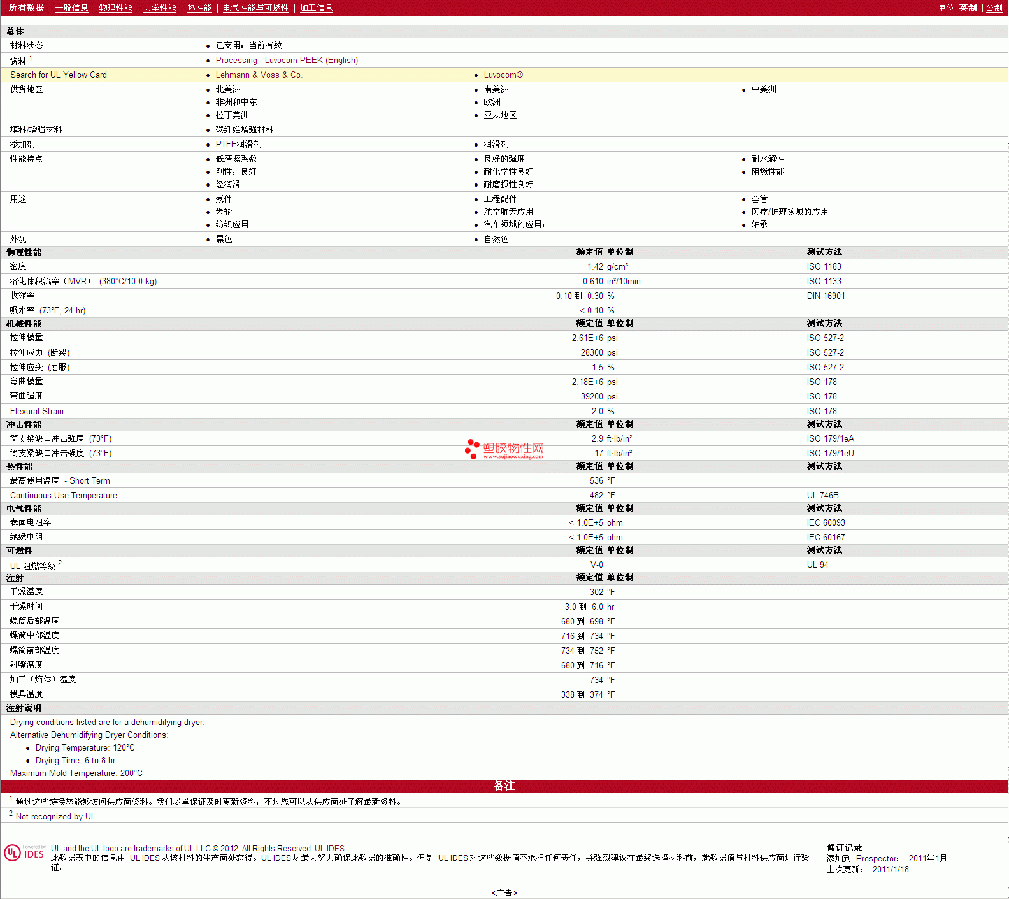Click the 塑胶物性网 logo

(504, 449)
